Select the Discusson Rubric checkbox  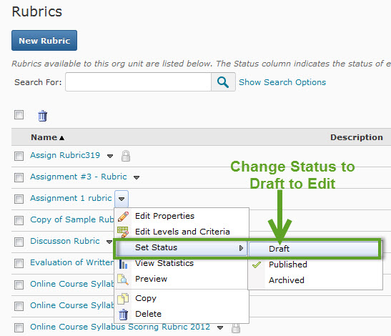pyautogui.click(x=19, y=242)
